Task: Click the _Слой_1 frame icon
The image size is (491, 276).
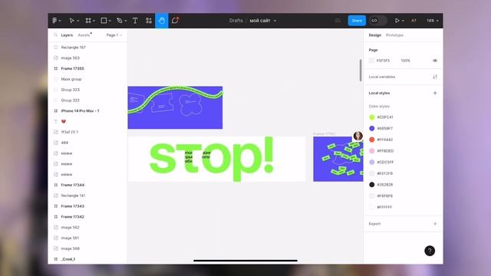Action: [56, 259]
